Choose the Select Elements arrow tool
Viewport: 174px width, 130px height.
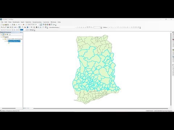click(25, 27)
